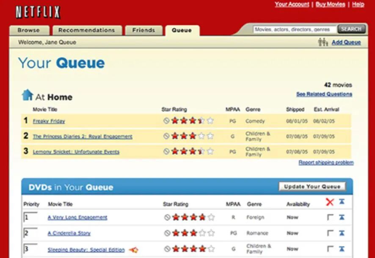Viewport: 375px width, 258px height.
Task: Click the arrow icon beside Sleeping Beauty title
Action: tap(134, 250)
